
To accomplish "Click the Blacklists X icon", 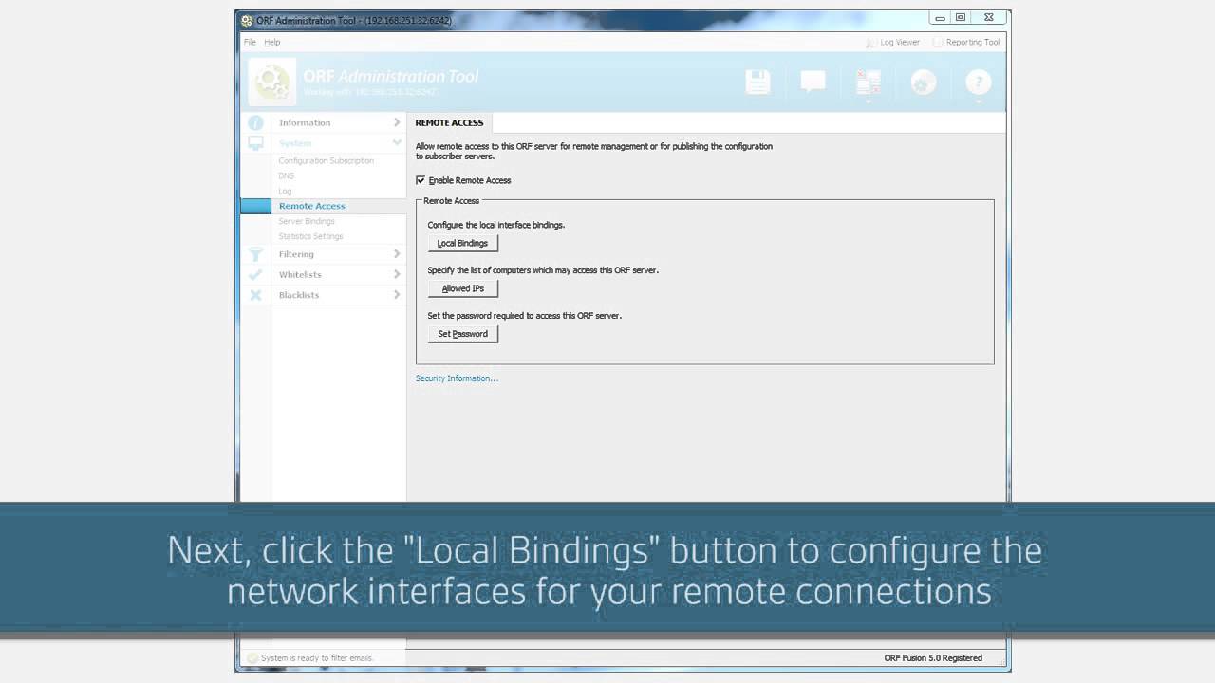I will tap(255, 295).
